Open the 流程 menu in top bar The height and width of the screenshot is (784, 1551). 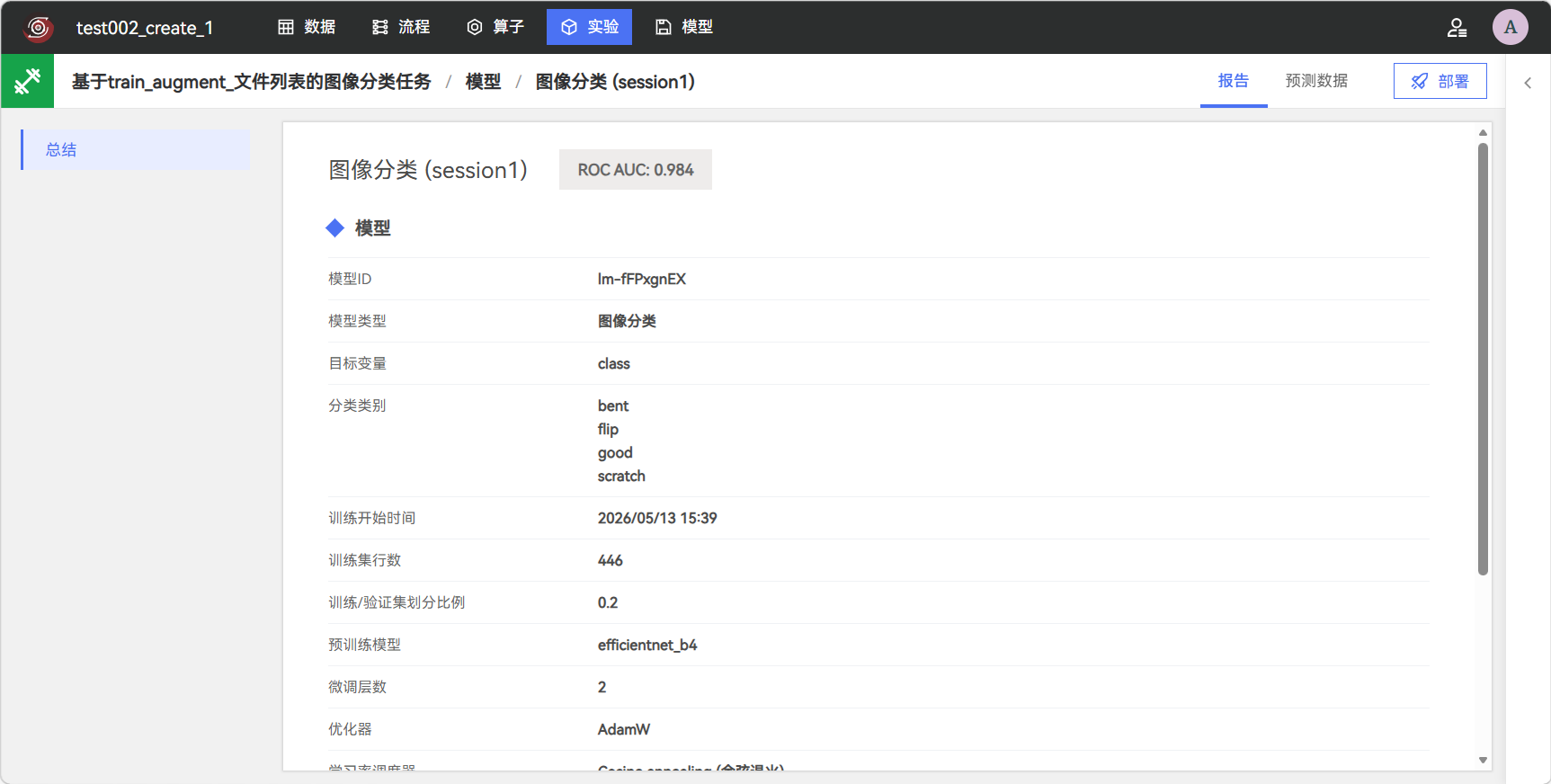[401, 27]
